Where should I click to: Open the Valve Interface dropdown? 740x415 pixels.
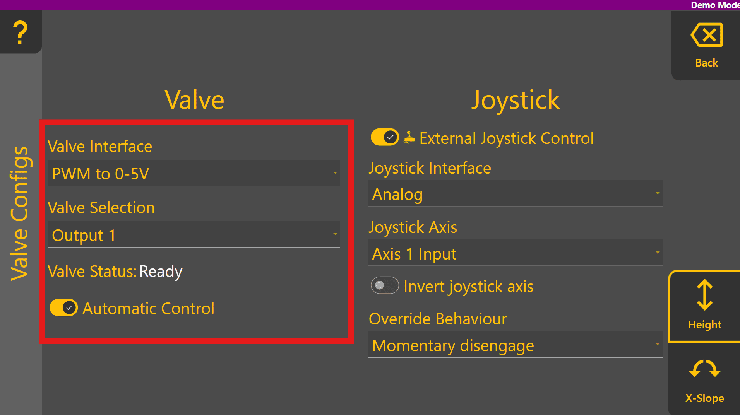tap(194, 173)
